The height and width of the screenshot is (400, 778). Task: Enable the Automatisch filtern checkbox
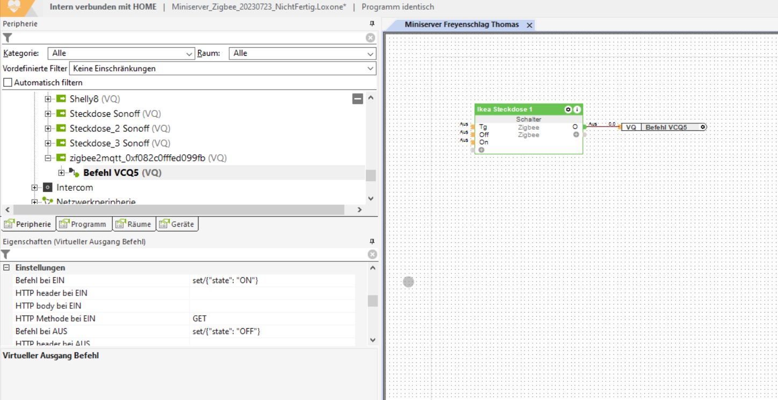(8, 83)
